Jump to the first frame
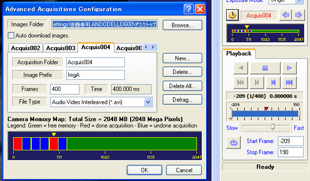 [241, 83]
